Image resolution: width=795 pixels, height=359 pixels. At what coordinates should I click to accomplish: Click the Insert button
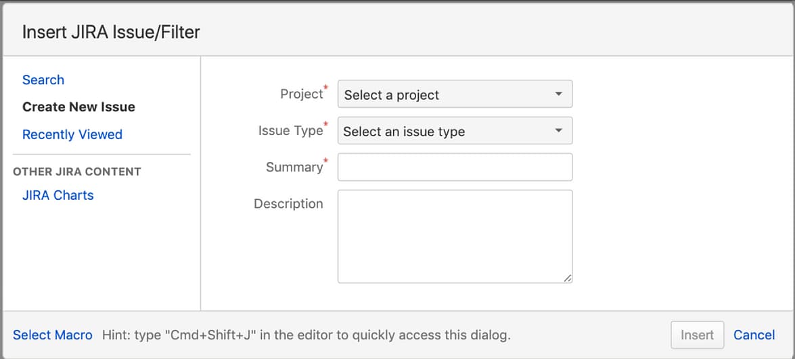[x=697, y=335]
